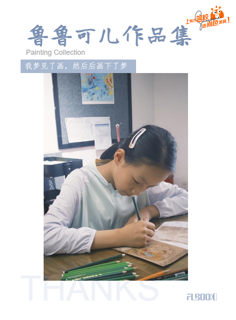This screenshot has height=320, width=236.
Task: Click the blue banner 我梦见了画
Action: [x=78, y=66]
